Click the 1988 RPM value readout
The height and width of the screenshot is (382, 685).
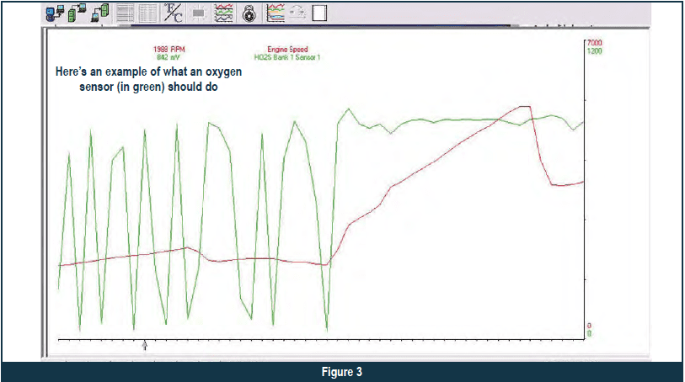tap(169, 50)
